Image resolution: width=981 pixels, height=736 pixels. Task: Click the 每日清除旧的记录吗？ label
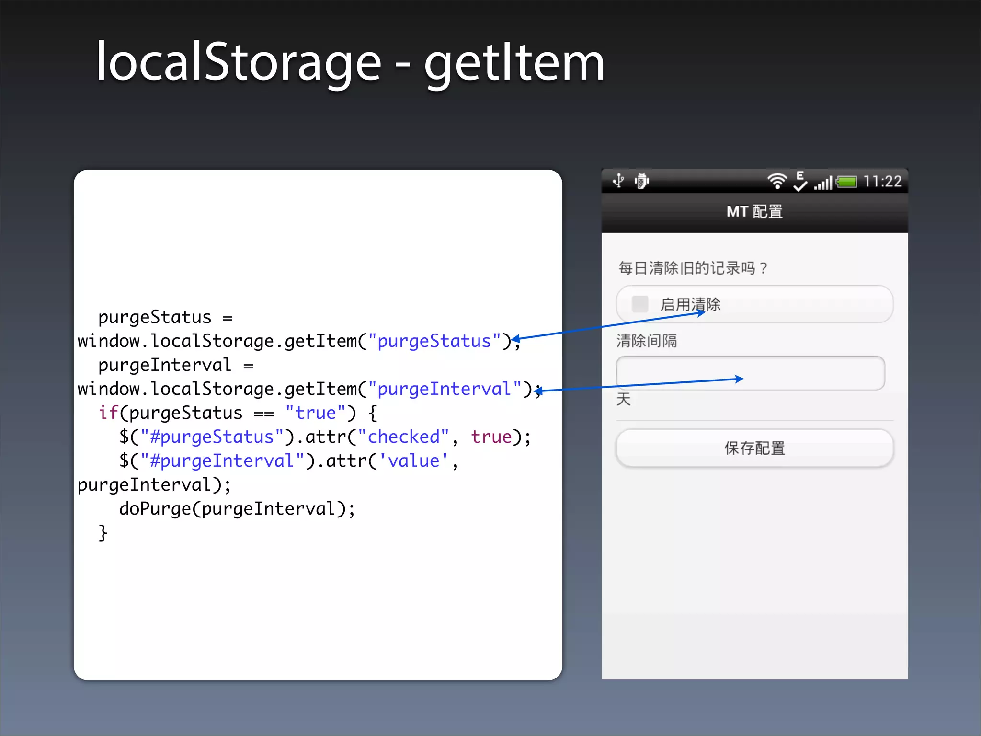[693, 268]
